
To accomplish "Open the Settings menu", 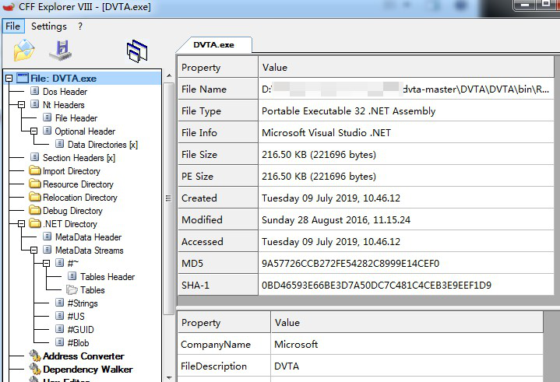I will point(49,26).
